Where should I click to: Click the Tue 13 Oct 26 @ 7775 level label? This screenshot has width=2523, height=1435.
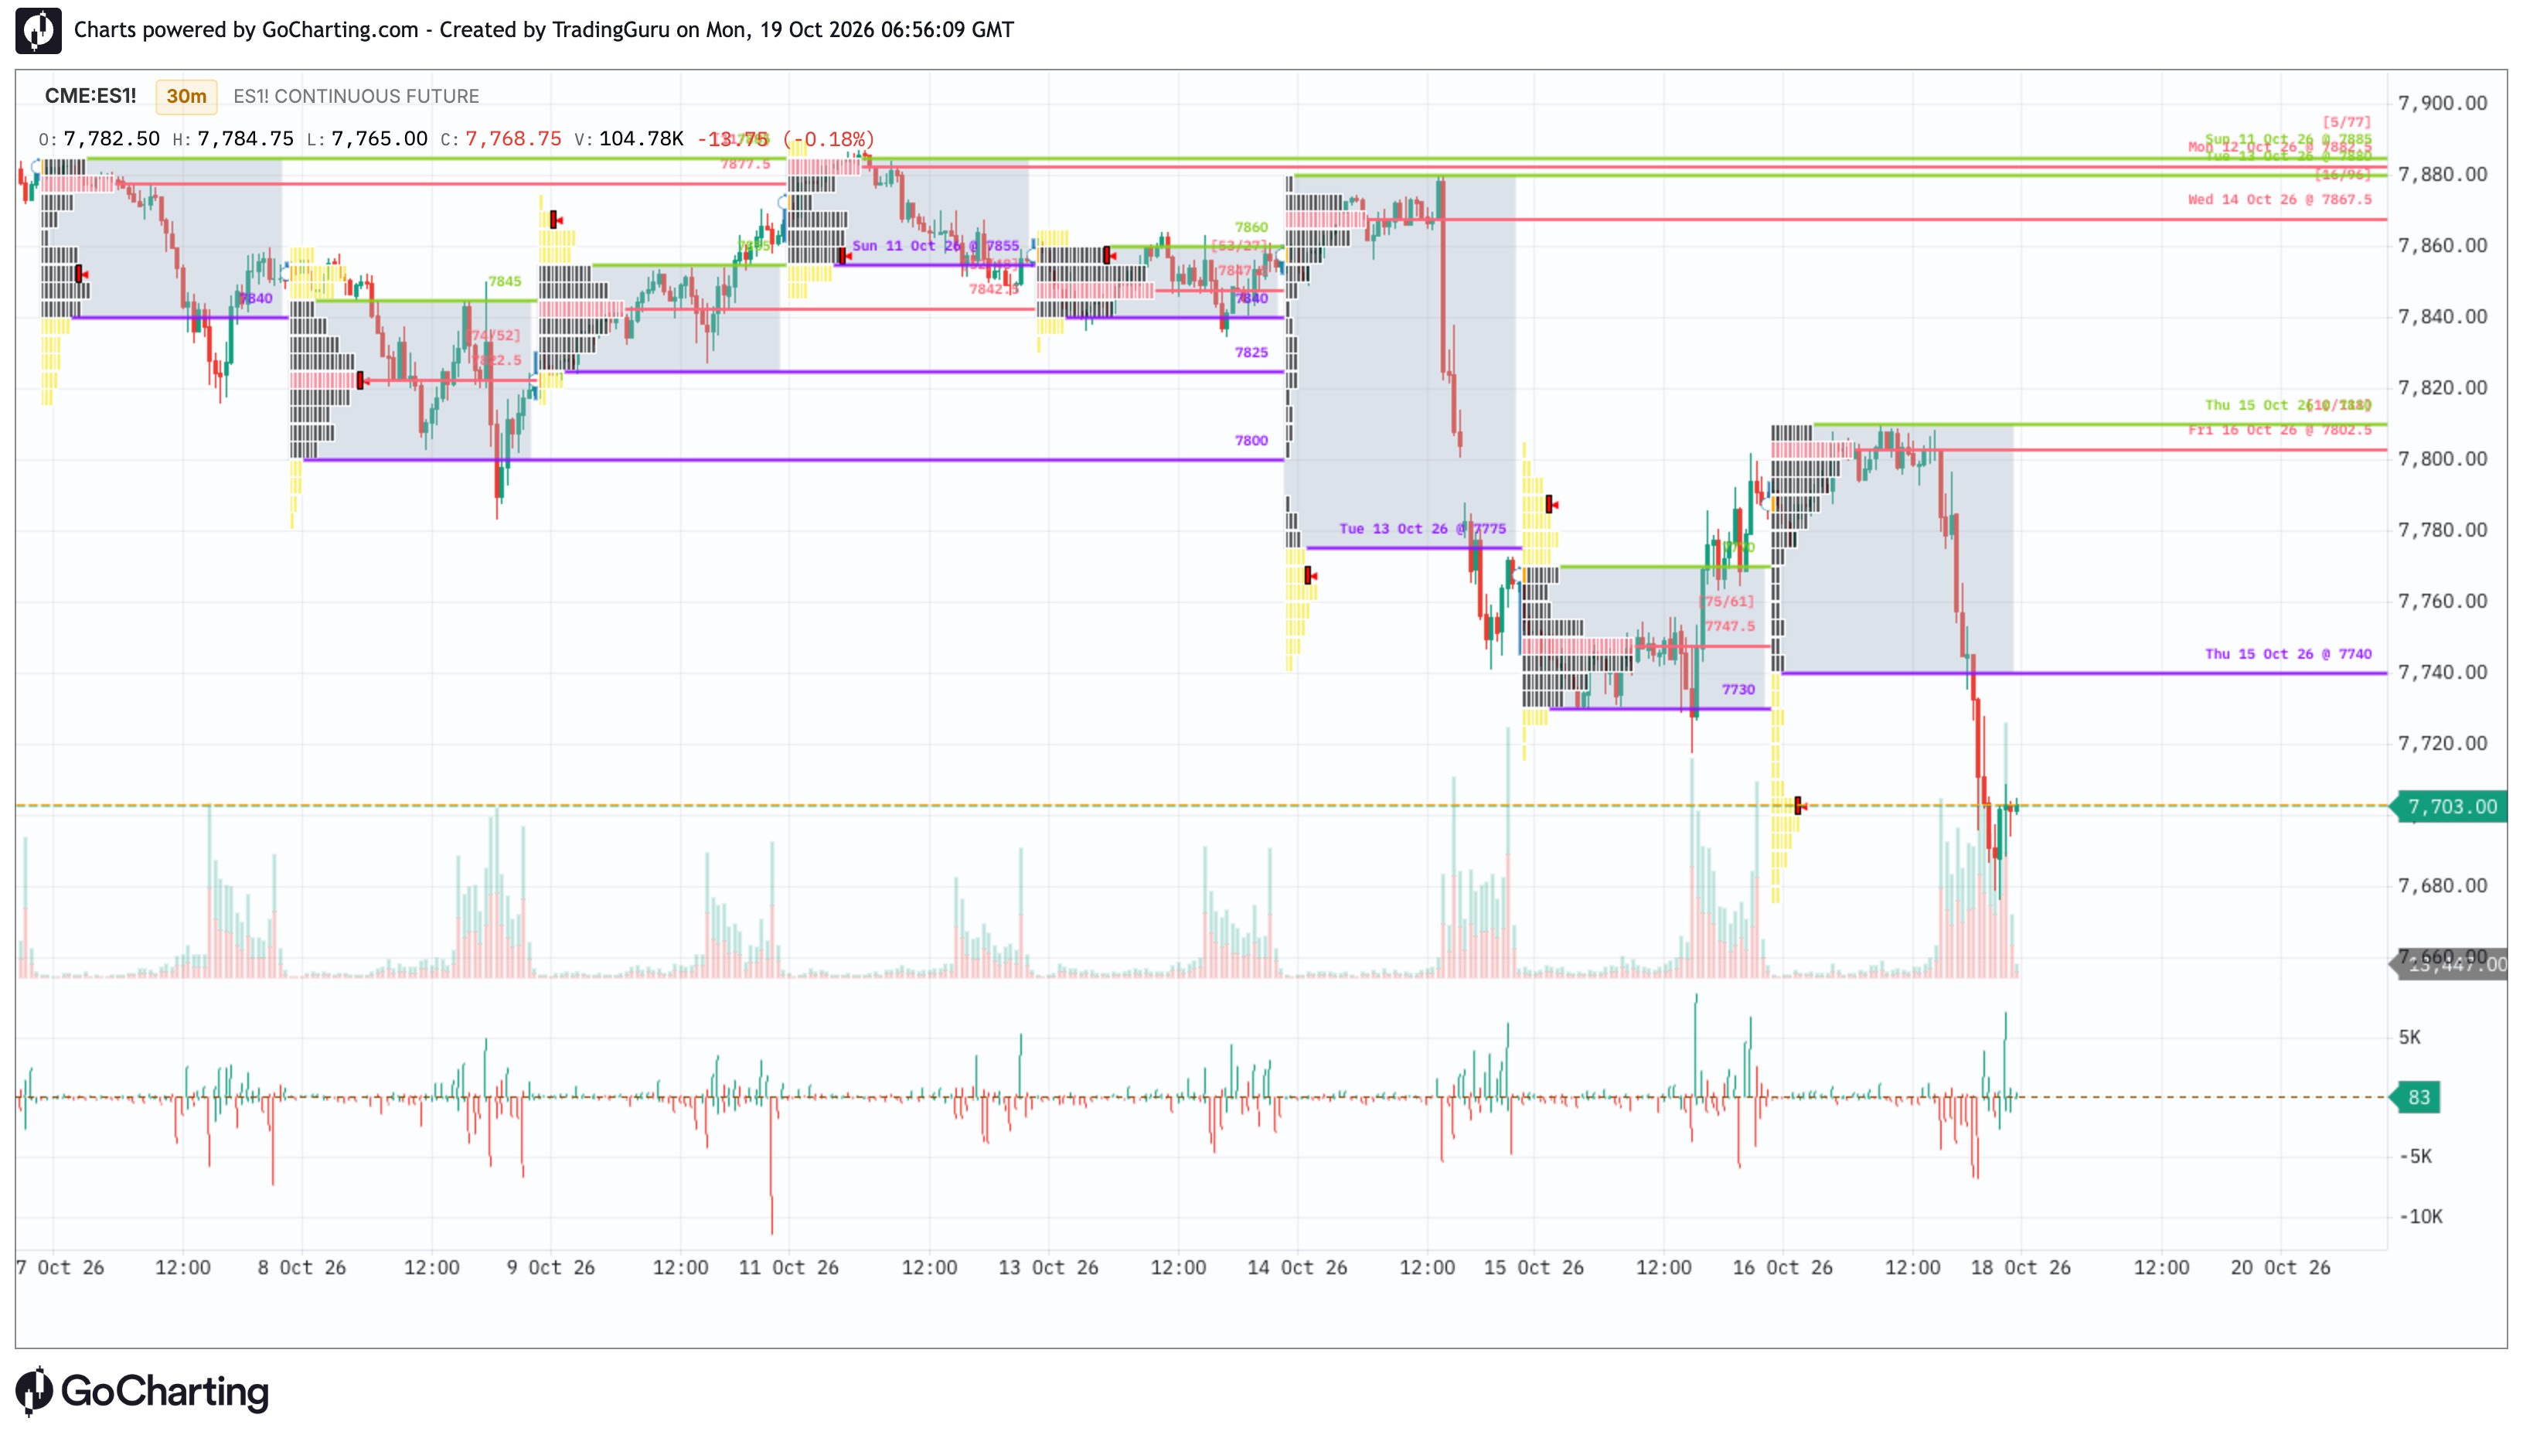click(1422, 530)
